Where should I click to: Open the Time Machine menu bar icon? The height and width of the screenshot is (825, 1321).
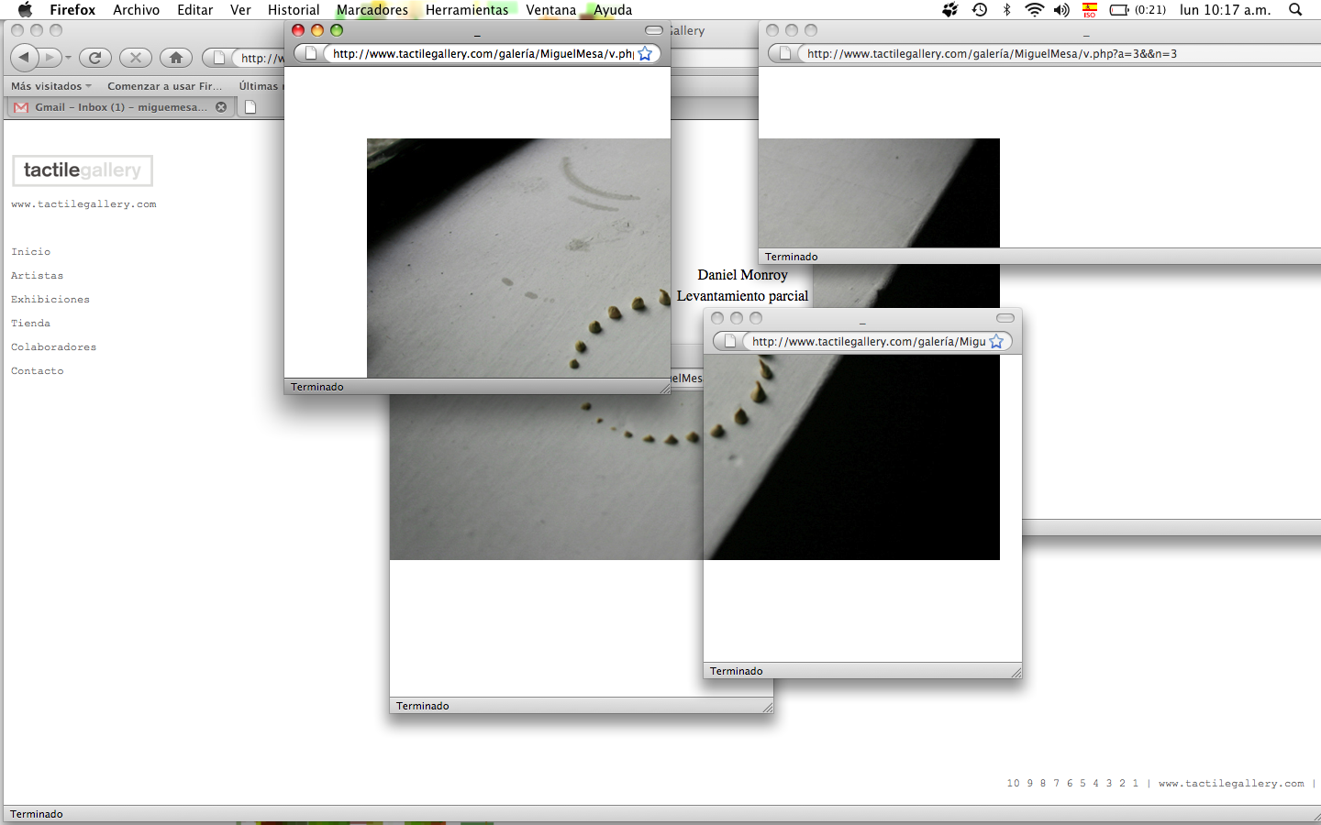[980, 10]
